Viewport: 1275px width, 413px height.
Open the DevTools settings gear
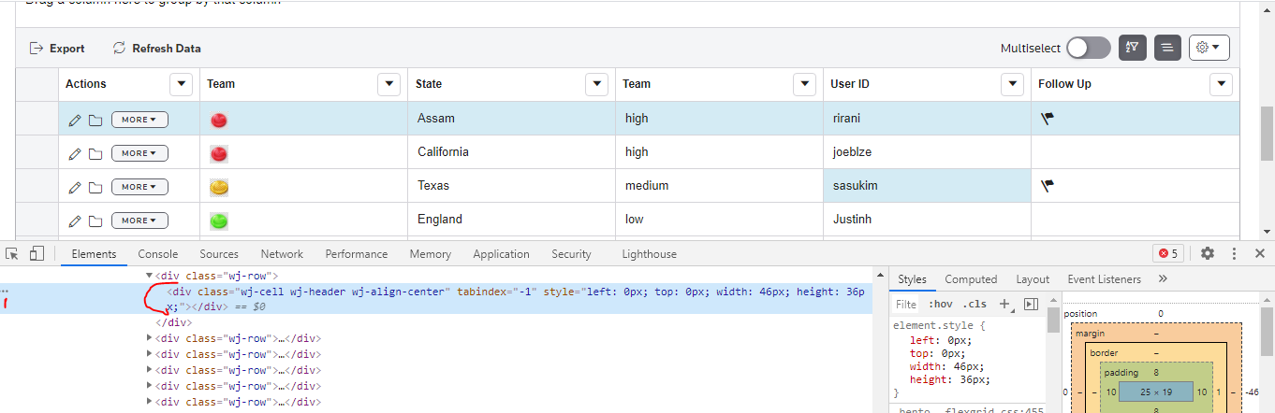click(x=1208, y=253)
